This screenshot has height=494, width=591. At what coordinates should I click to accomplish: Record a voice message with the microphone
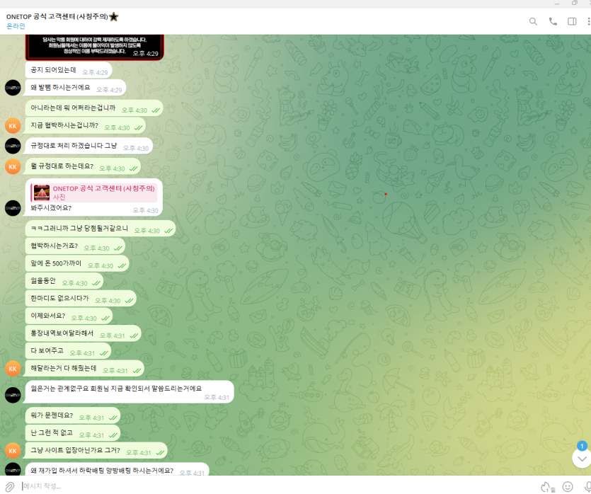point(587,486)
